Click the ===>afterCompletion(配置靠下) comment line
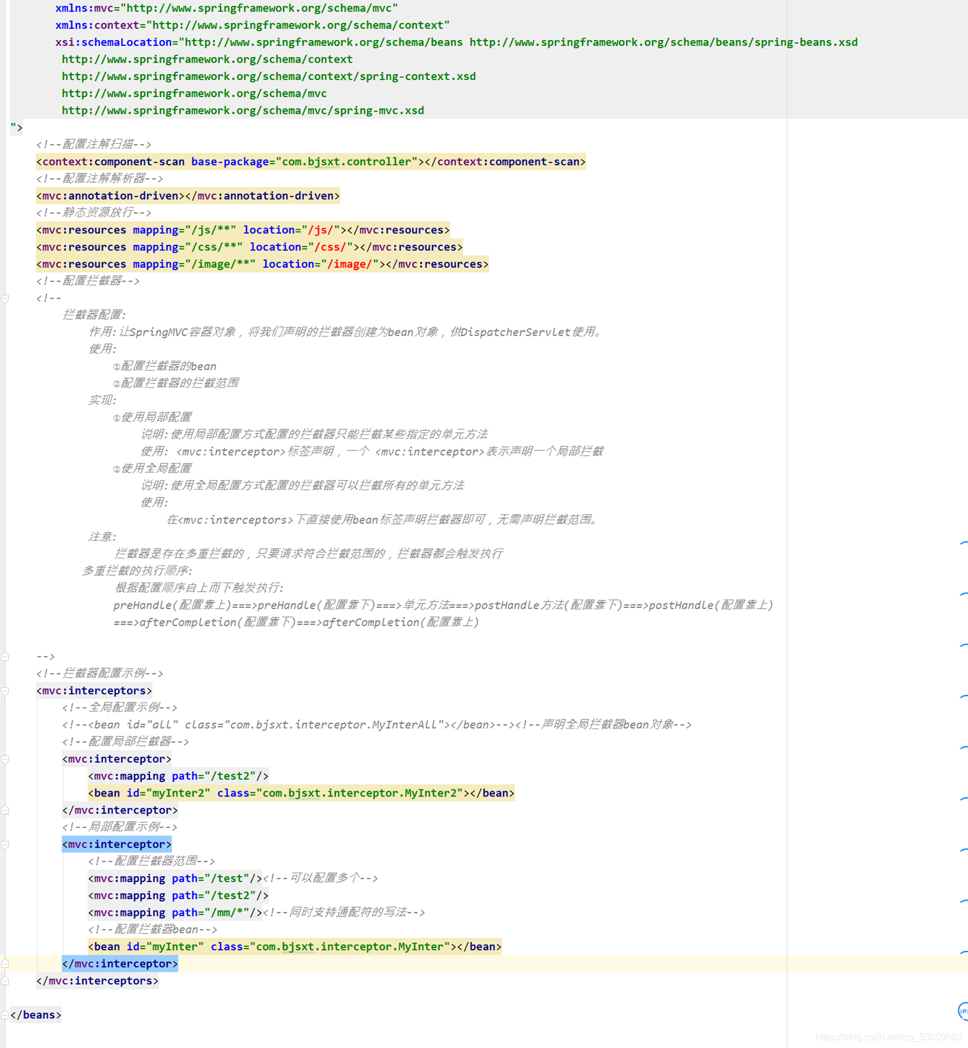 coord(296,622)
